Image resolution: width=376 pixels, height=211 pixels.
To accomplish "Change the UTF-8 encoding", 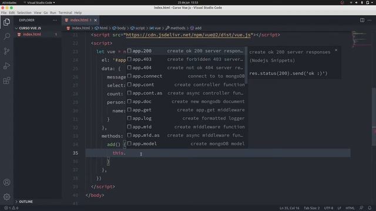I will (x=328, y=208).
